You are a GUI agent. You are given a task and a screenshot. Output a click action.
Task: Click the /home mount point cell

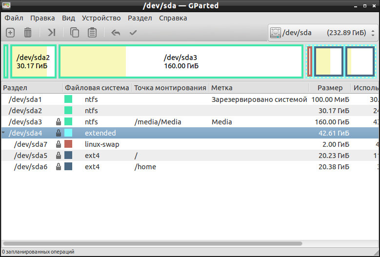145,167
